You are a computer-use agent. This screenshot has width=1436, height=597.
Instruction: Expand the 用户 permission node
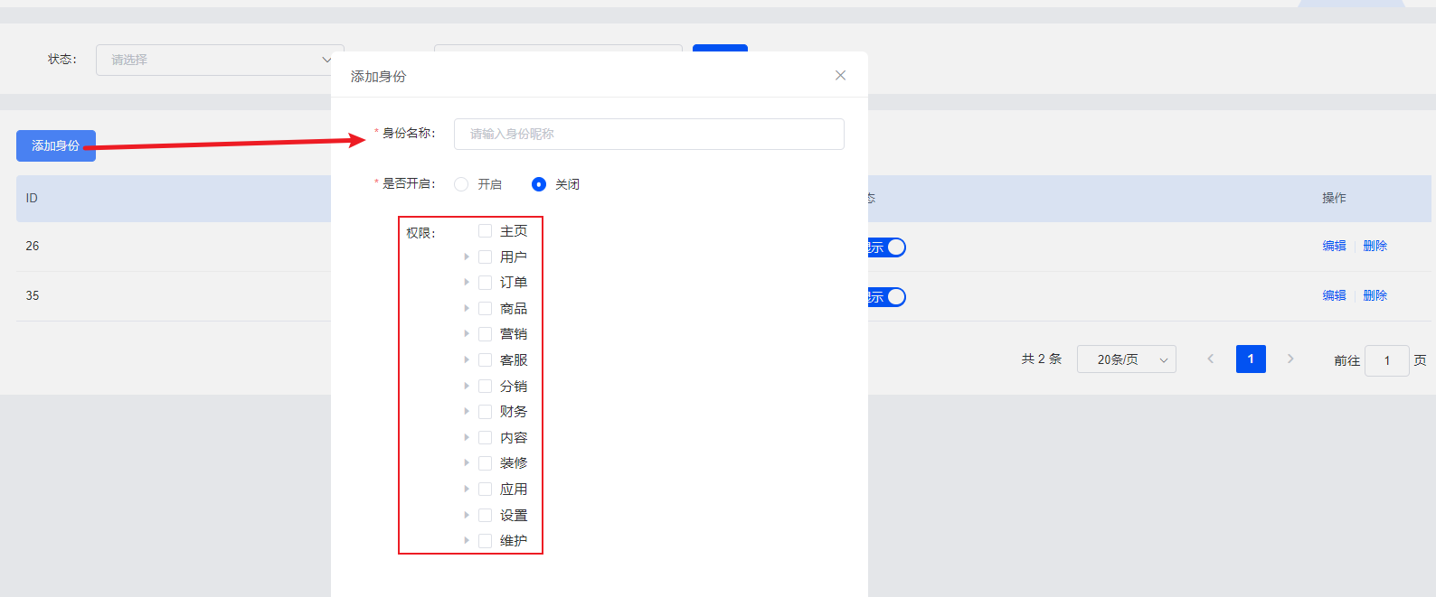point(467,257)
